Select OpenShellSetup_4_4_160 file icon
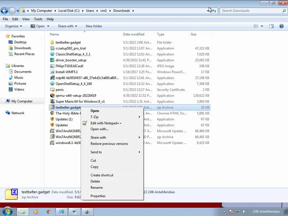Image resolution: width=288 pixels, height=216 pixels. coord(52,84)
